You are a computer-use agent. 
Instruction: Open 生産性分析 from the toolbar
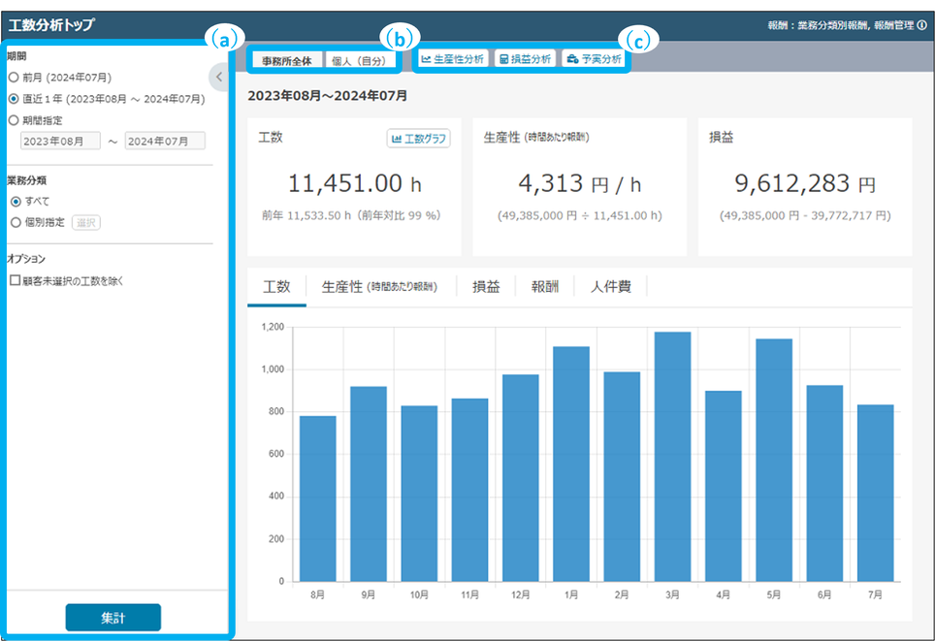(x=452, y=59)
